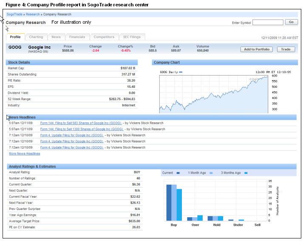Click Year Ago Earnings value $16.81

tap(135, 215)
